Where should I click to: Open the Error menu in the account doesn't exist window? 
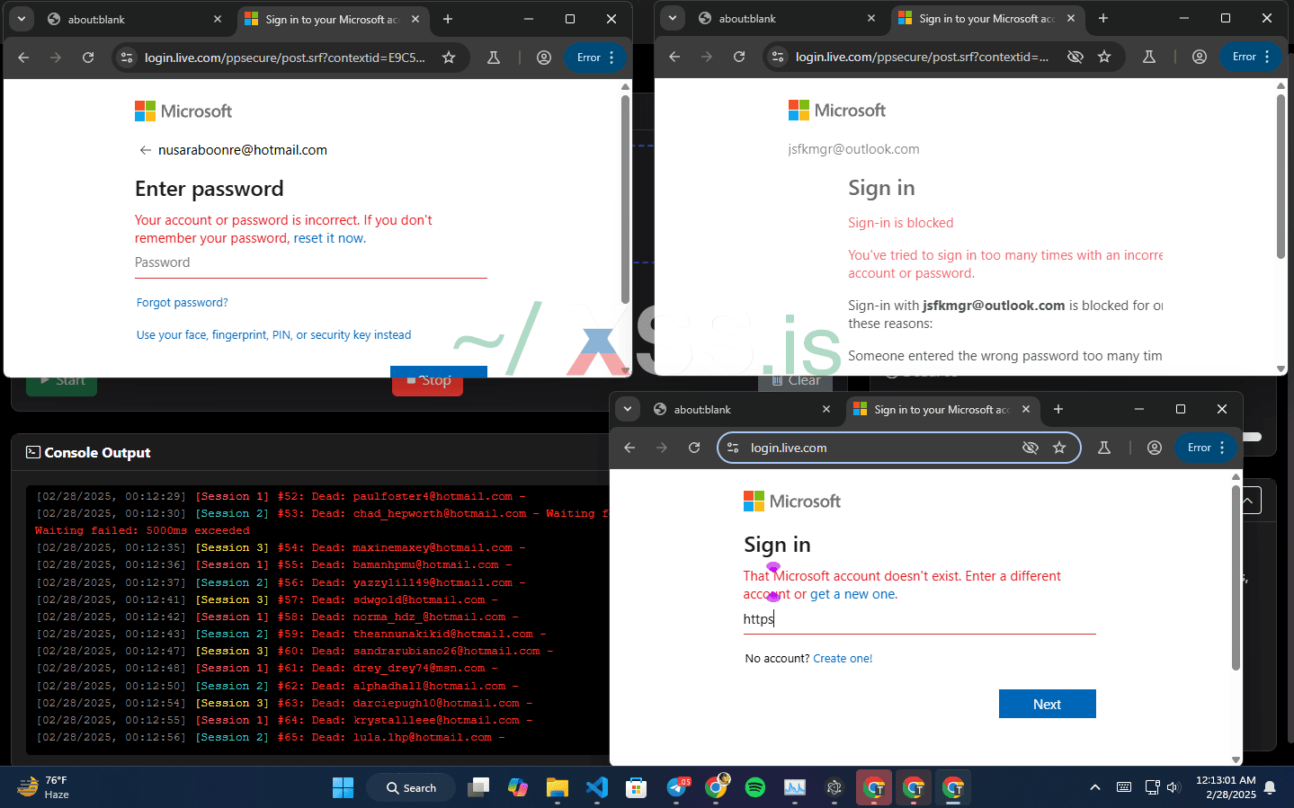1207,448
